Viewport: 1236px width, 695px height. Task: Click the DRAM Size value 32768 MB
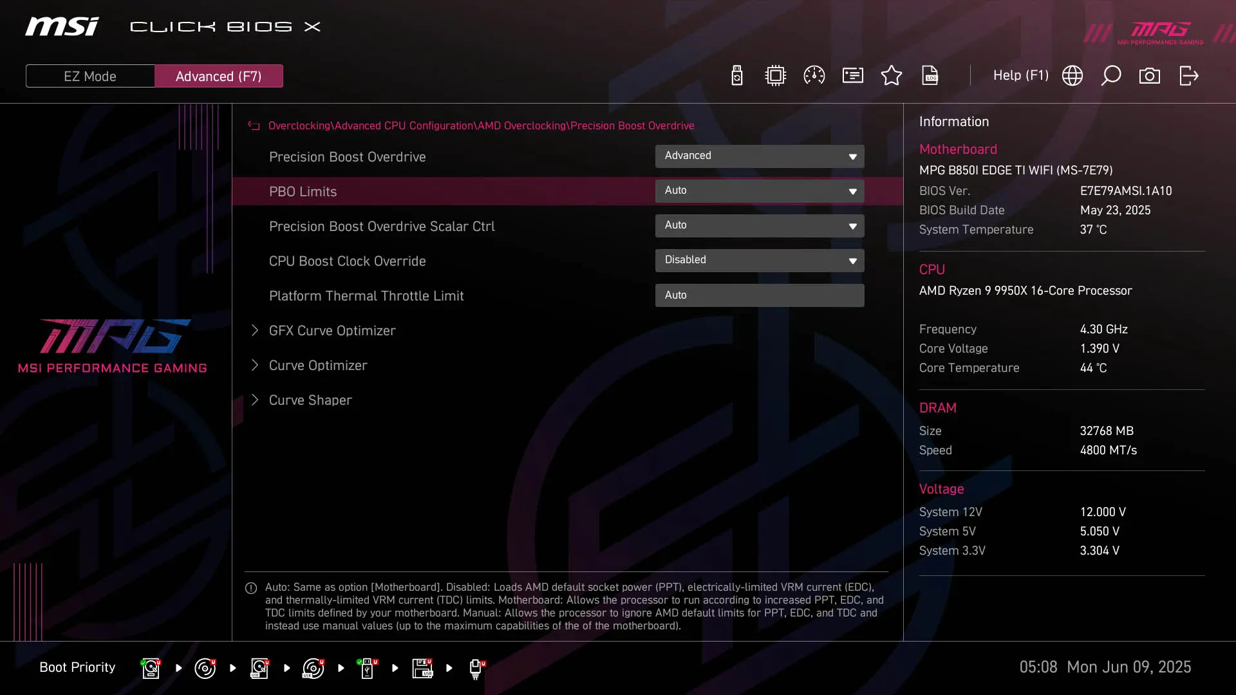pyautogui.click(x=1107, y=431)
